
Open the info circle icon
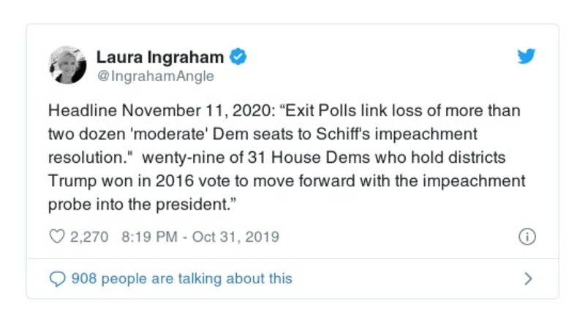[x=527, y=237]
